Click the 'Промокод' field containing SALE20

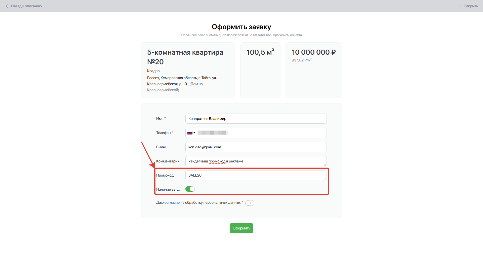coord(256,175)
